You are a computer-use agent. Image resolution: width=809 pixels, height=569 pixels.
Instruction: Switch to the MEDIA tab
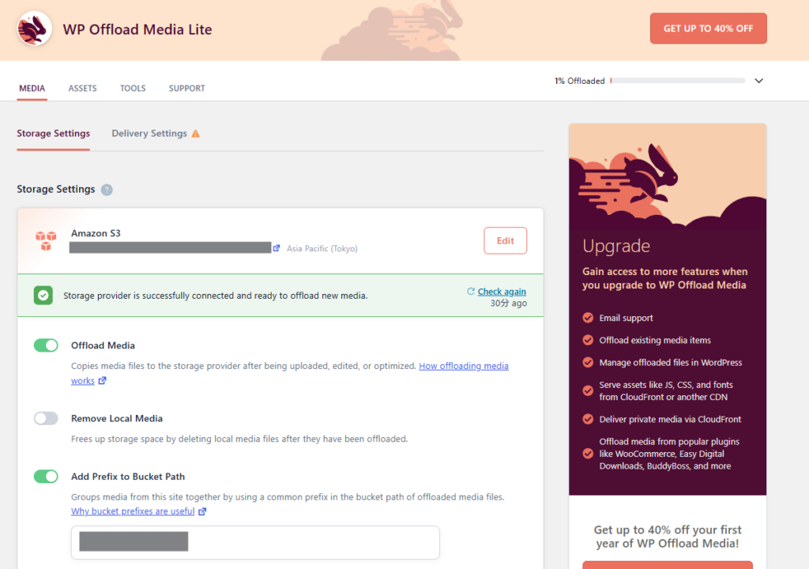pyautogui.click(x=32, y=89)
